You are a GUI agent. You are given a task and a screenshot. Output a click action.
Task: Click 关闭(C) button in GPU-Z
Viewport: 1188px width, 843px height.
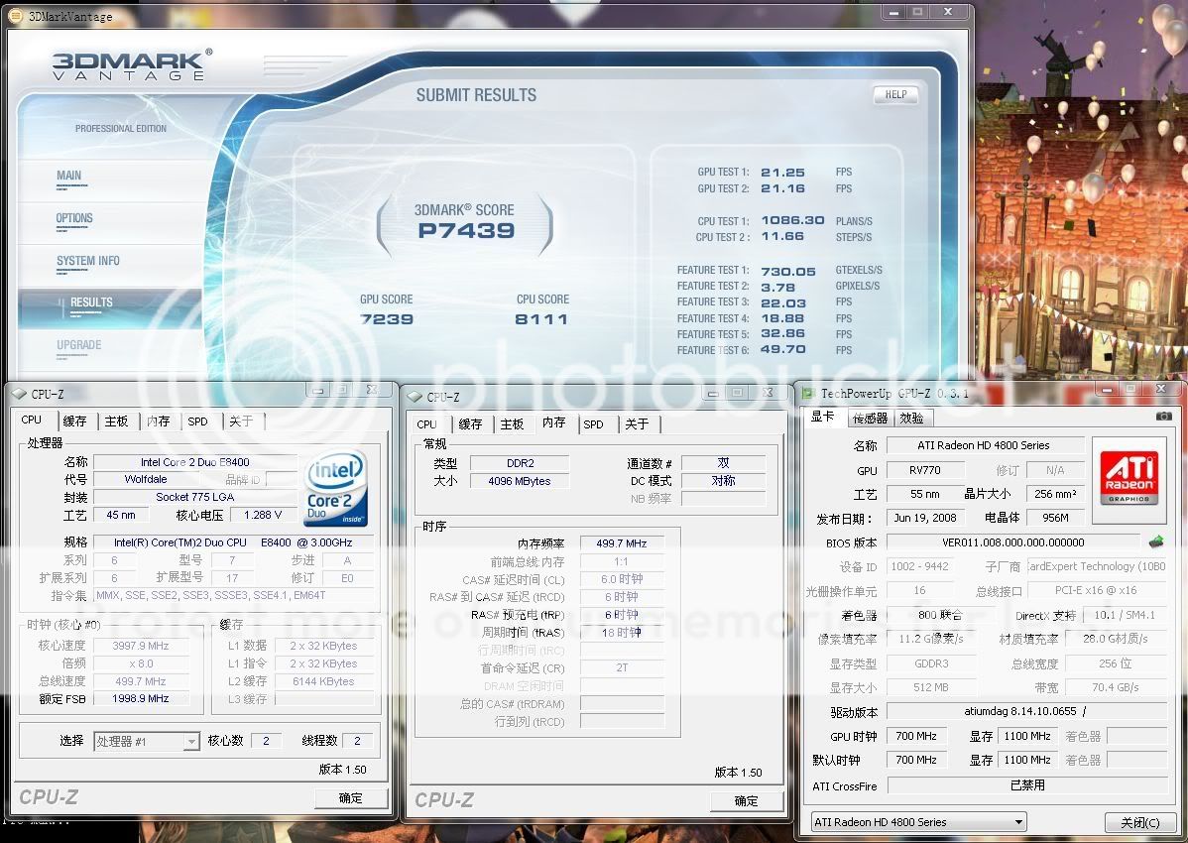[1139, 822]
